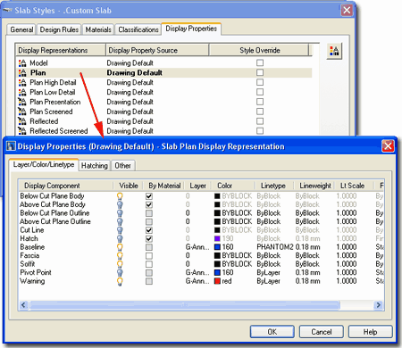Click the Edit Display Properties icon button

click(x=334, y=51)
